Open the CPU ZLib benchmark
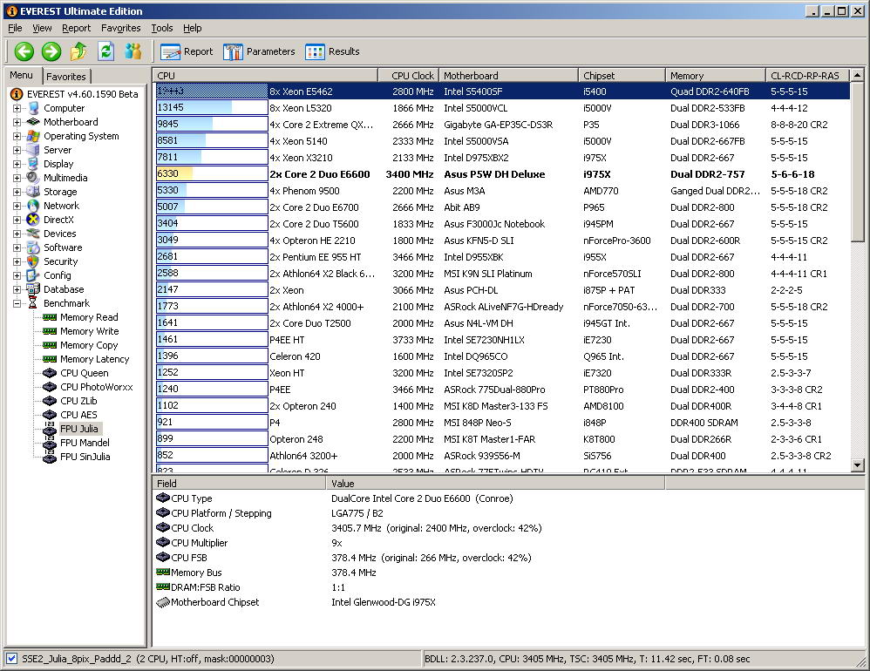870x671 pixels. (x=78, y=401)
